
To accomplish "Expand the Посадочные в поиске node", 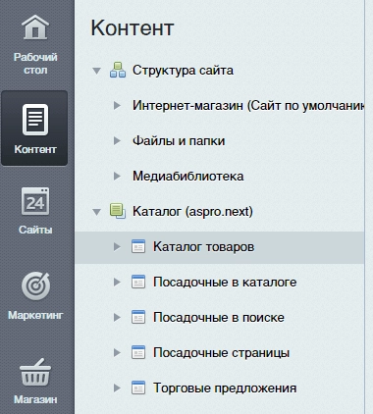I will point(117,317).
